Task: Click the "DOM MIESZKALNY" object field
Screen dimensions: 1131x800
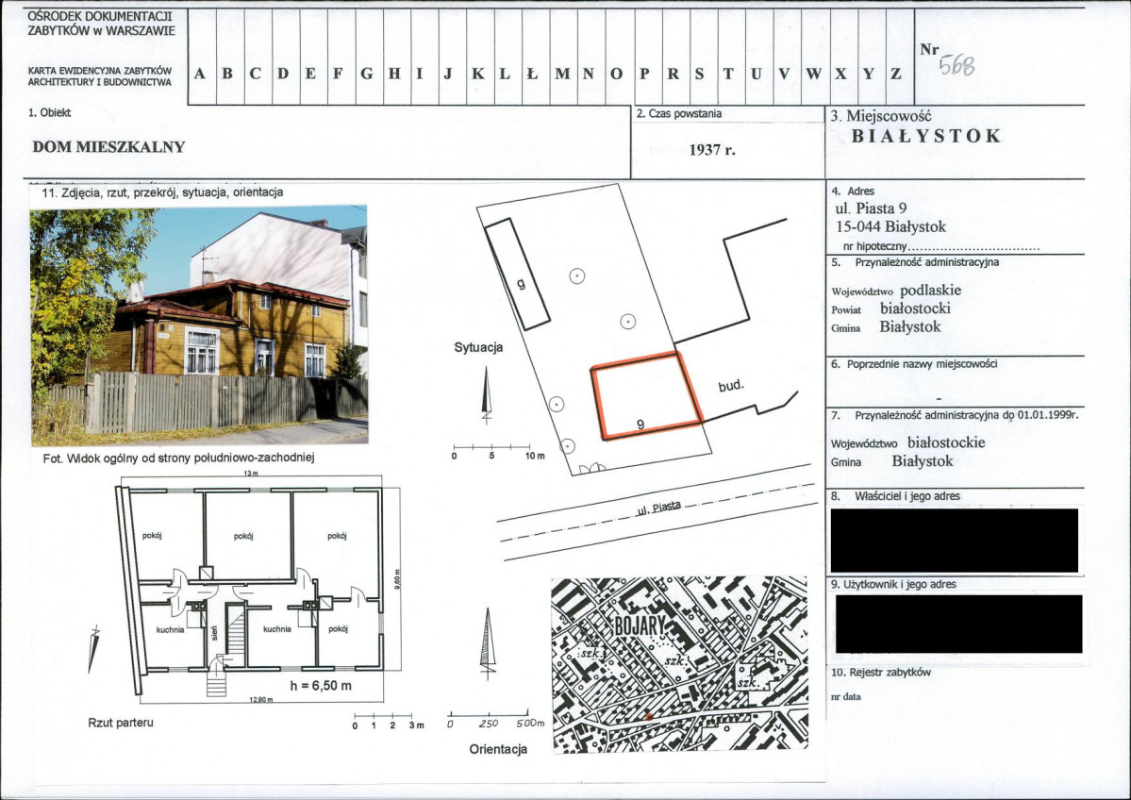Action: pyautogui.click(x=108, y=147)
